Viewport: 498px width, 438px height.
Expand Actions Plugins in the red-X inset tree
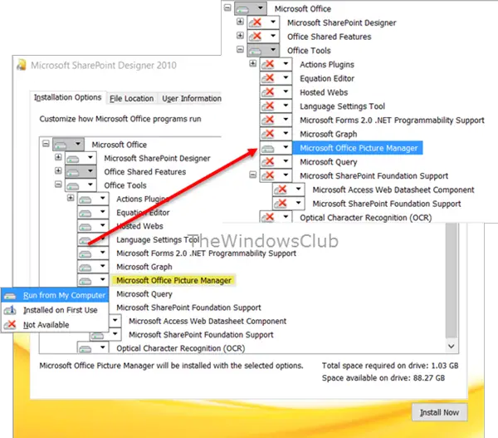253,63
